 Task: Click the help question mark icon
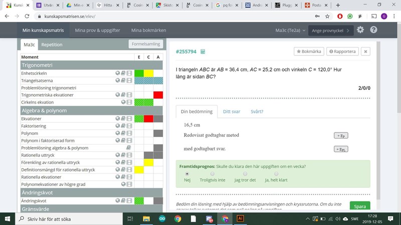[x=373, y=30]
